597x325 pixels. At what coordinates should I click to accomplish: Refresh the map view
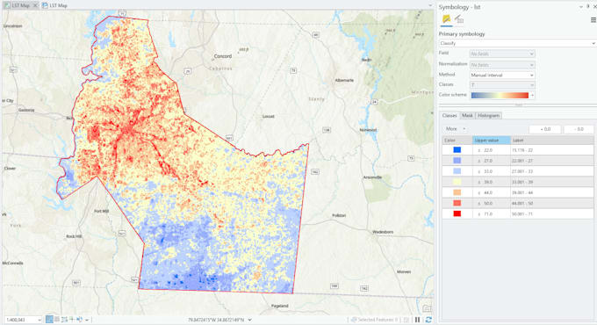pos(428,320)
